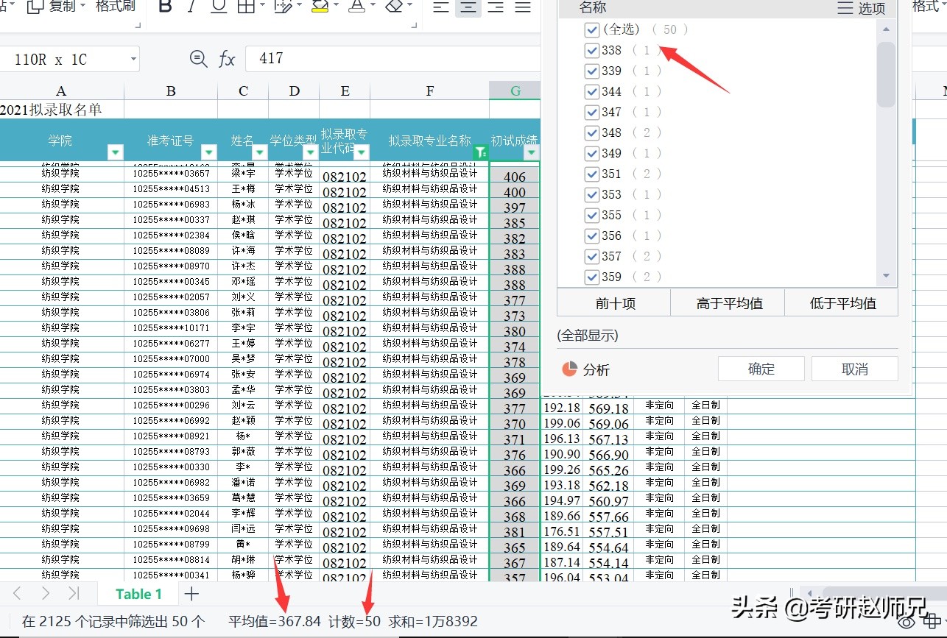Click the 高于平均值 (above average) button

point(727,302)
